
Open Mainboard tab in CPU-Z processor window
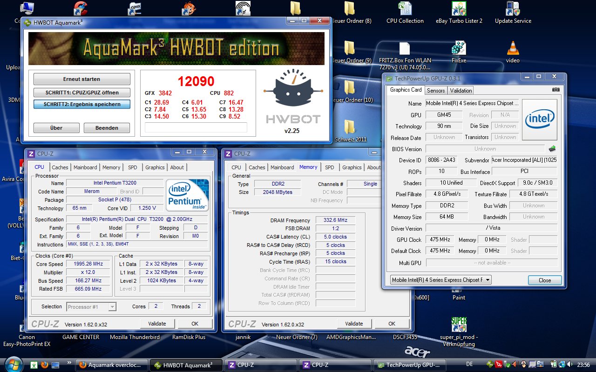[x=86, y=167]
